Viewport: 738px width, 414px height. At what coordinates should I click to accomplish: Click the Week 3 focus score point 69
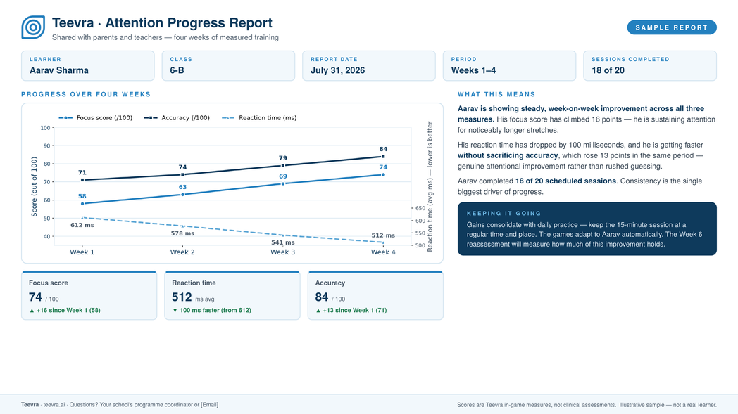283,183
